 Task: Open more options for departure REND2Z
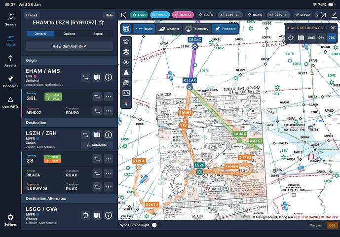pos(109,111)
